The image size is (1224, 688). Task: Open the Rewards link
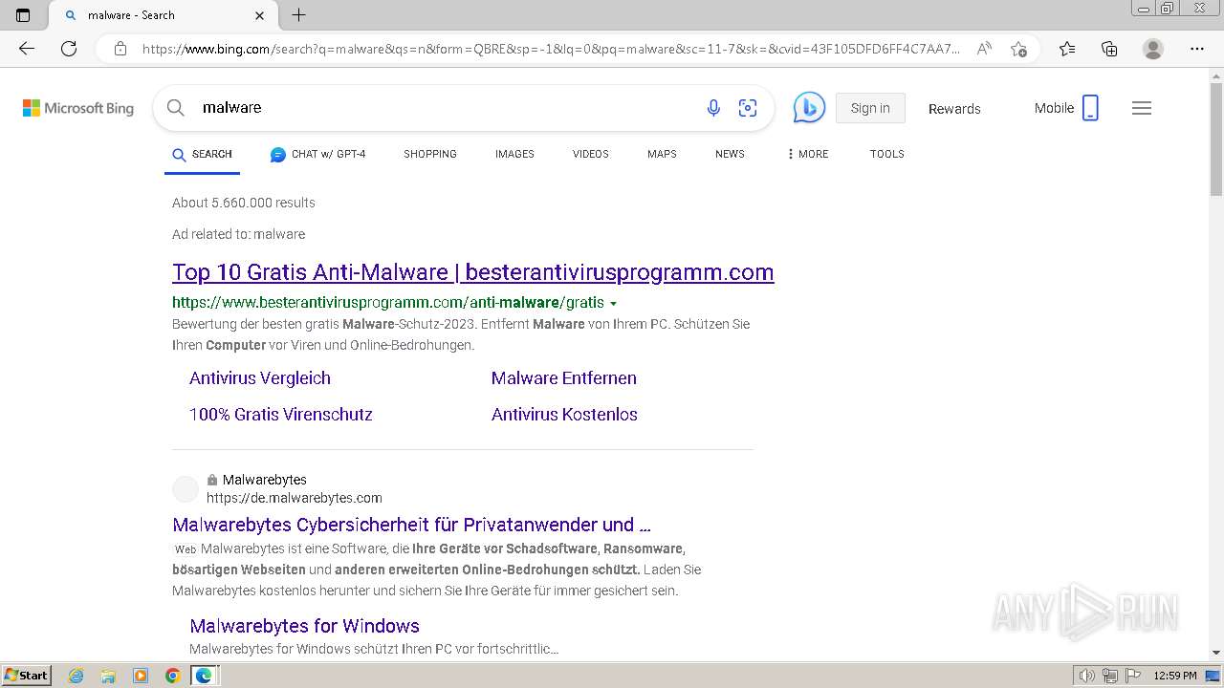(x=954, y=109)
